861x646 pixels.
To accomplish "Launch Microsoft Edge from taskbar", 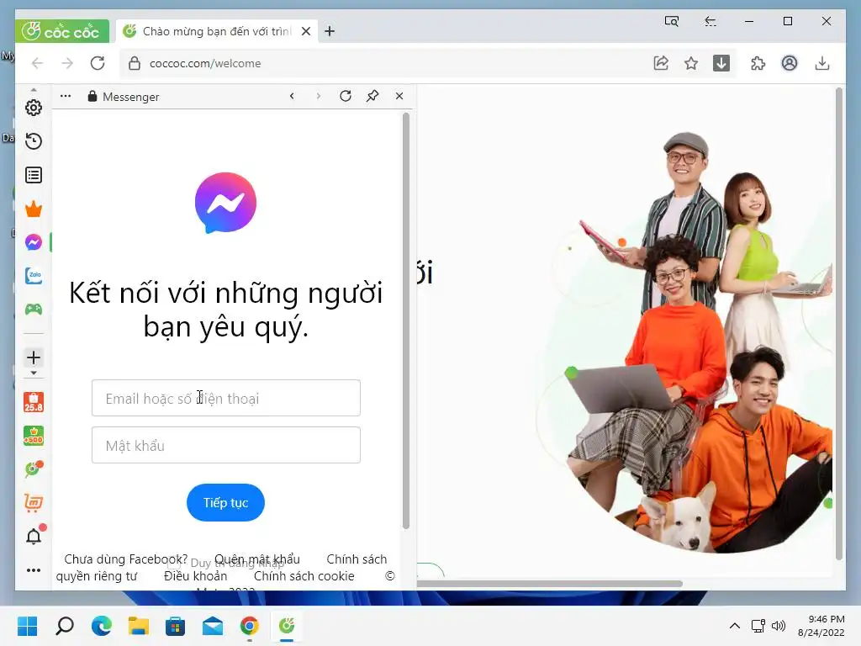I will 102,626.
